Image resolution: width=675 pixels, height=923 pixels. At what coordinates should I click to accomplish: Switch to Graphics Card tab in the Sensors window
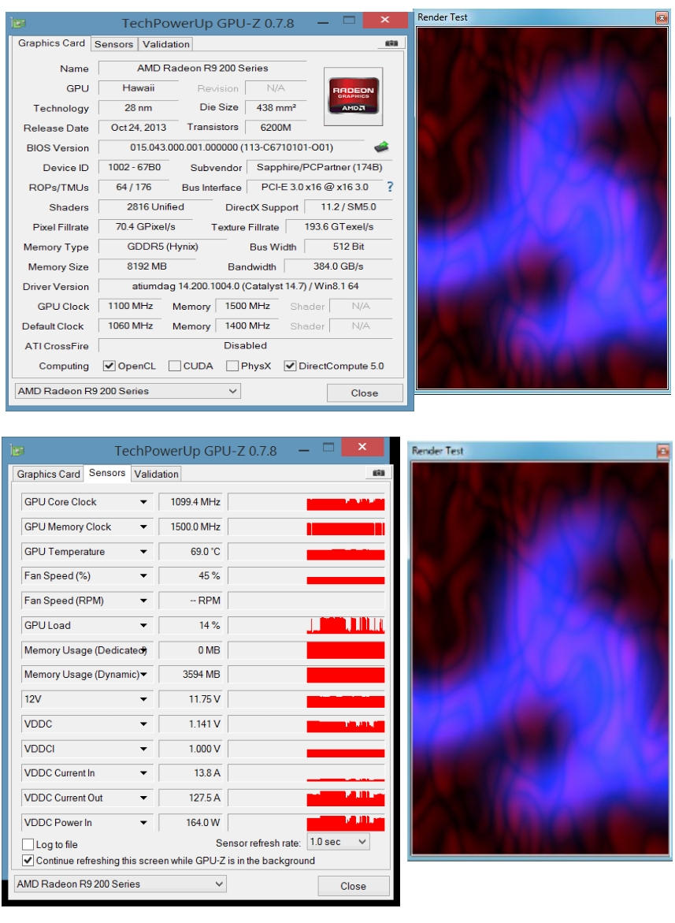click(48, 474)
